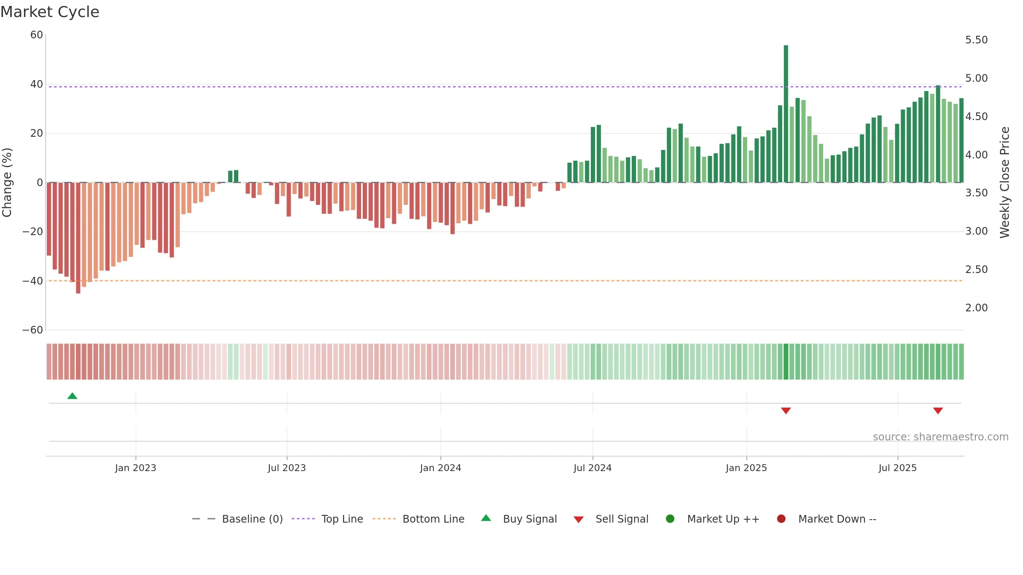Toggle the Buy Signal legend entry
Viewport: 1023px width, 575px height.
pos(519,519)
